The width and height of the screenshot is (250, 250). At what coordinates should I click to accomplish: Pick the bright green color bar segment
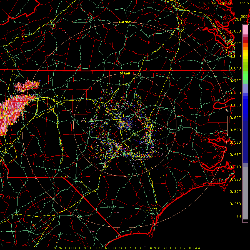[245, 76]
